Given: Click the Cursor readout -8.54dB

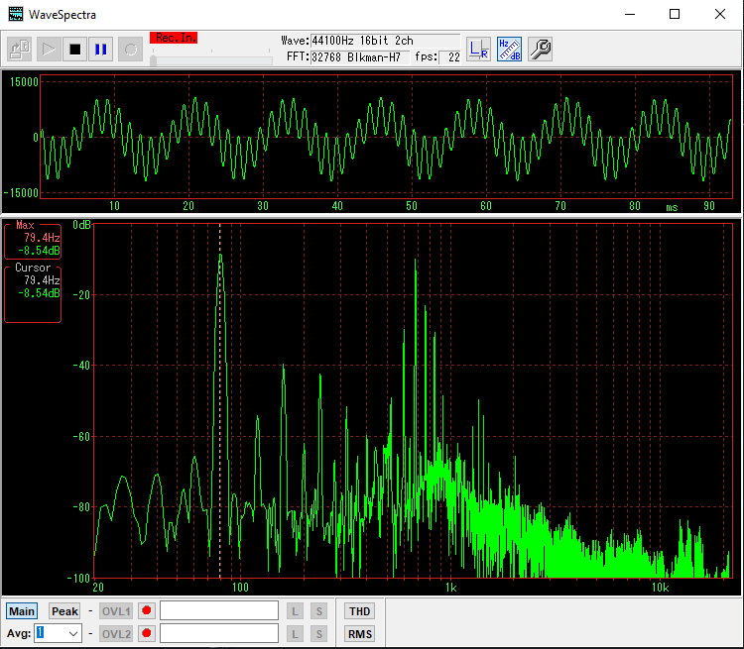Looking at the screenshot, I should click(x=39, y=293).
